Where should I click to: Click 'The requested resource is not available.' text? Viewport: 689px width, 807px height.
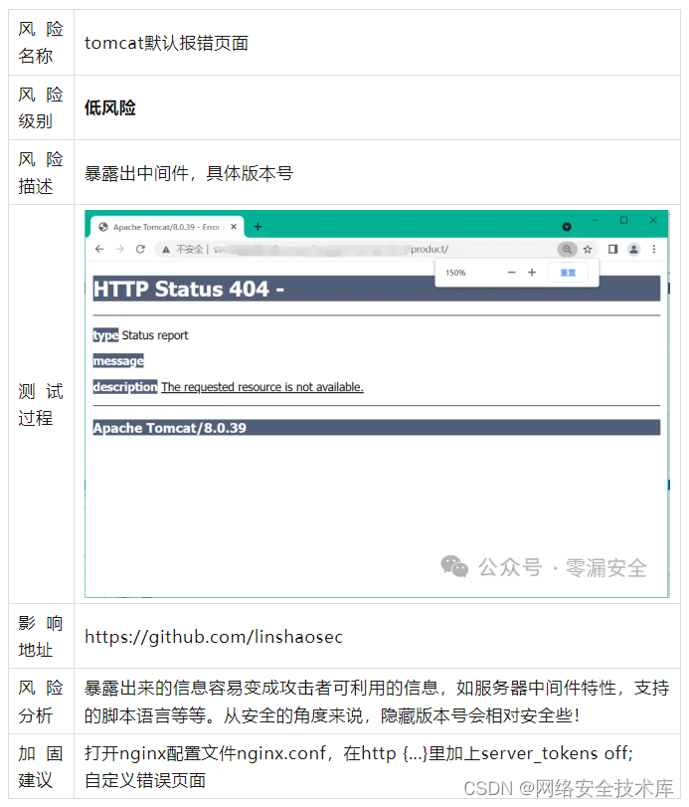pos(262,387)
